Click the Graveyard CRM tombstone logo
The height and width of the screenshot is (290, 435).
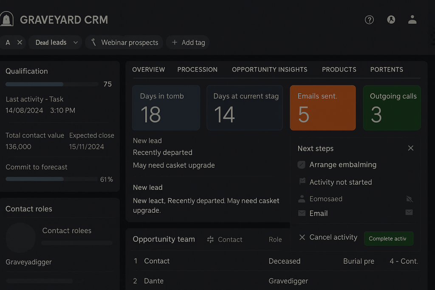point(7,20)
